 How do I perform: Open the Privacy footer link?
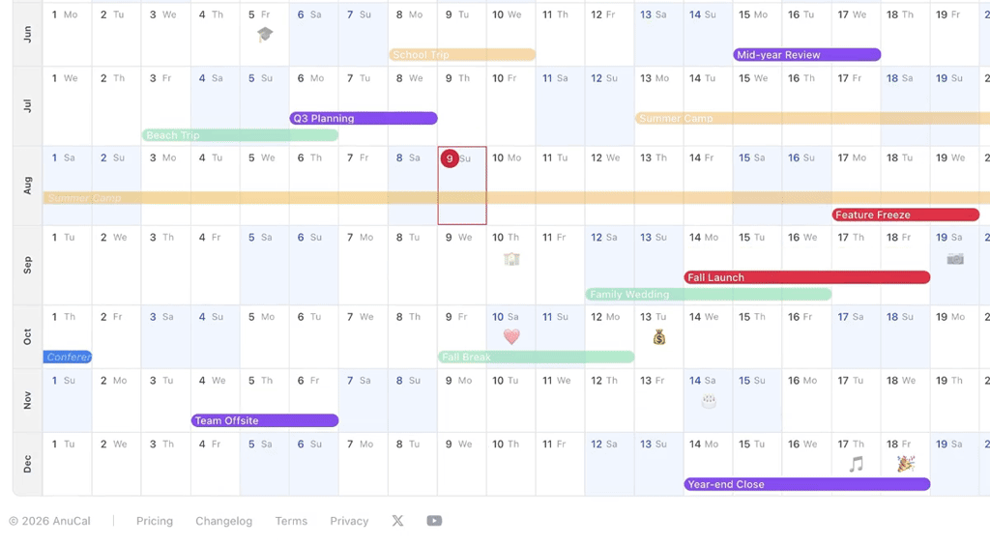click(x=349, y=521)
